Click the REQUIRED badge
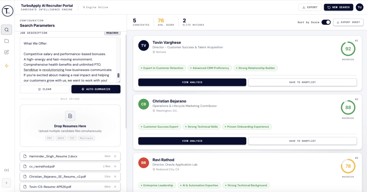Viewport: 367px width, 192px height. click(112, 33)
